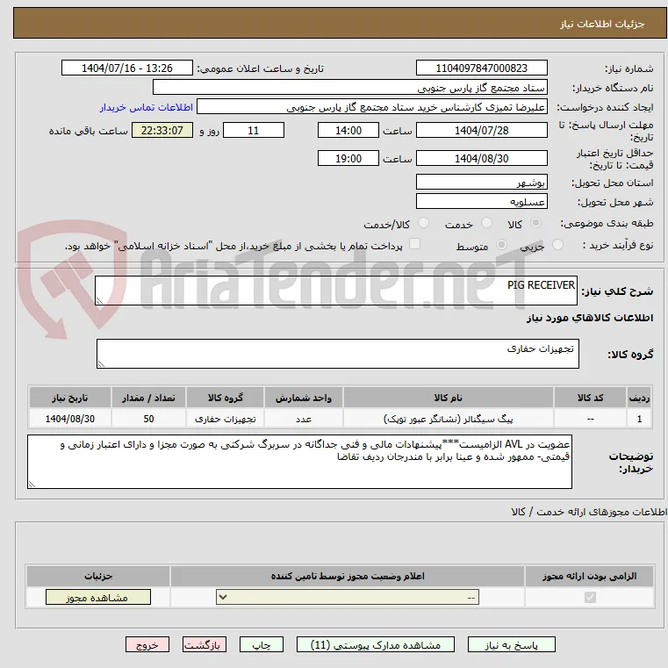Image resolution: width=668 pixels, height=668 pixels.
Task: Click the ایجاد کننده درخواست field
Action: point(372,107)
